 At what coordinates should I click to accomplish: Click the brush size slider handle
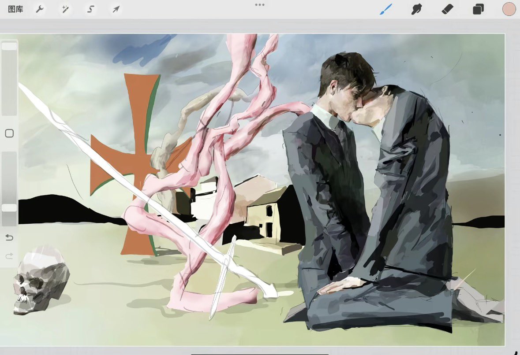(x=9, y=46)
